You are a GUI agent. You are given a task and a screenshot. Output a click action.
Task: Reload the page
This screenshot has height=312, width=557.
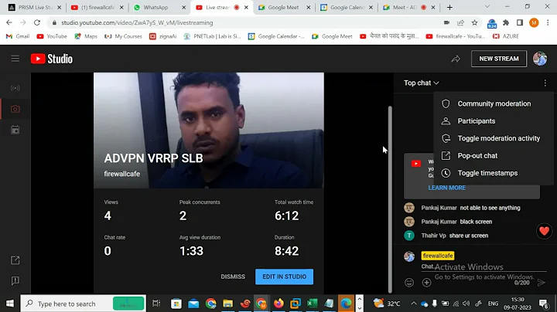37,22
